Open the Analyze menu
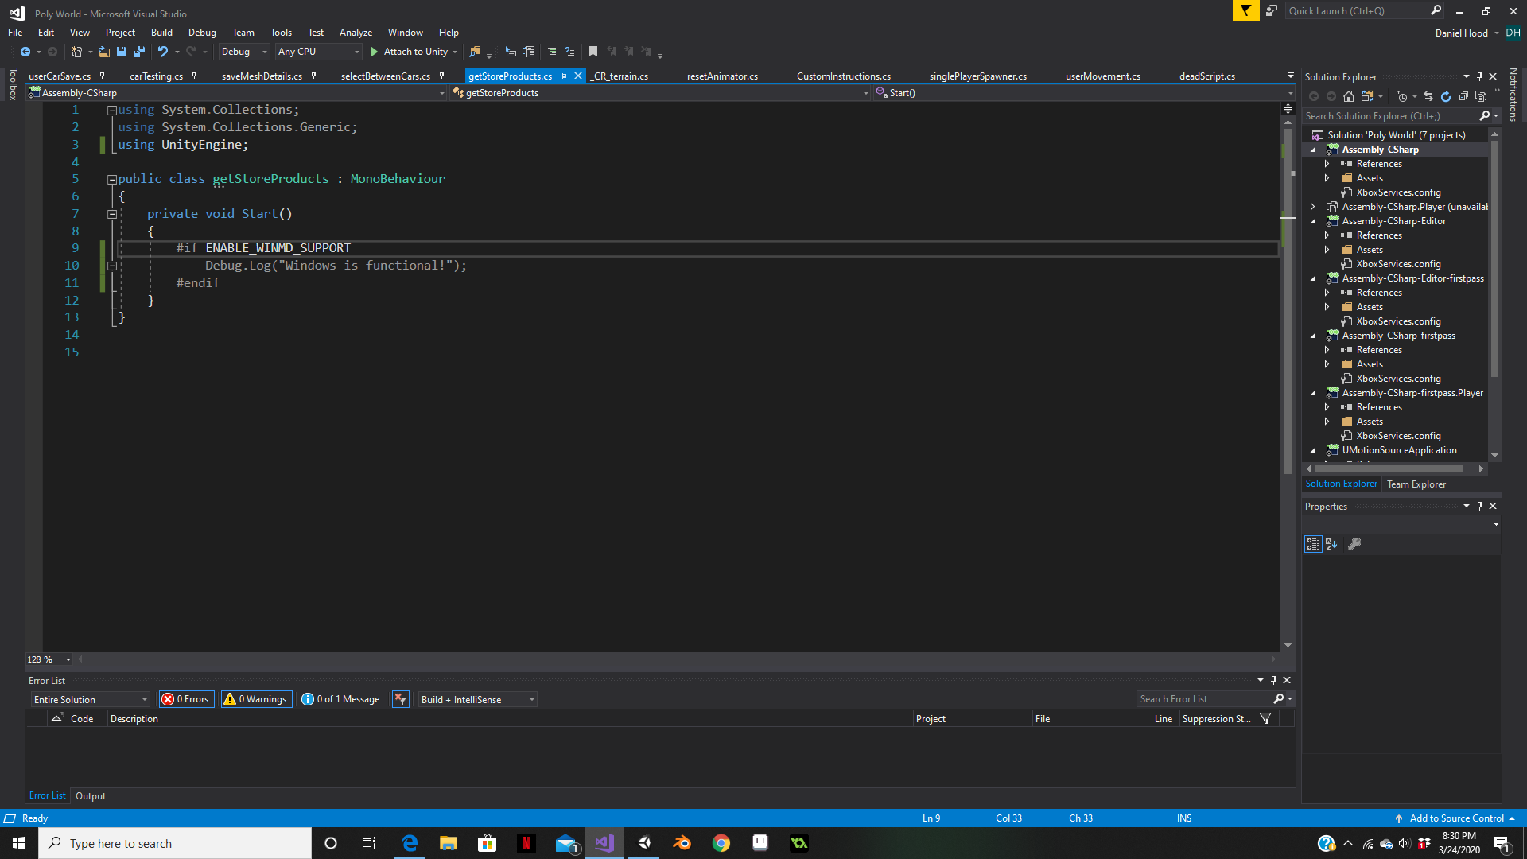This screenshot has width=1527, height=859. (x=356, y=33)
